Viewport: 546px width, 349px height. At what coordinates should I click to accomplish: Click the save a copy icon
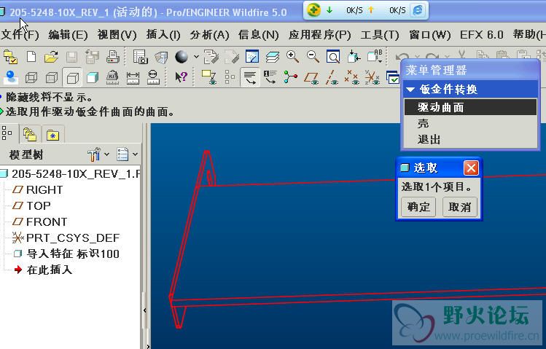coord(92,57)
